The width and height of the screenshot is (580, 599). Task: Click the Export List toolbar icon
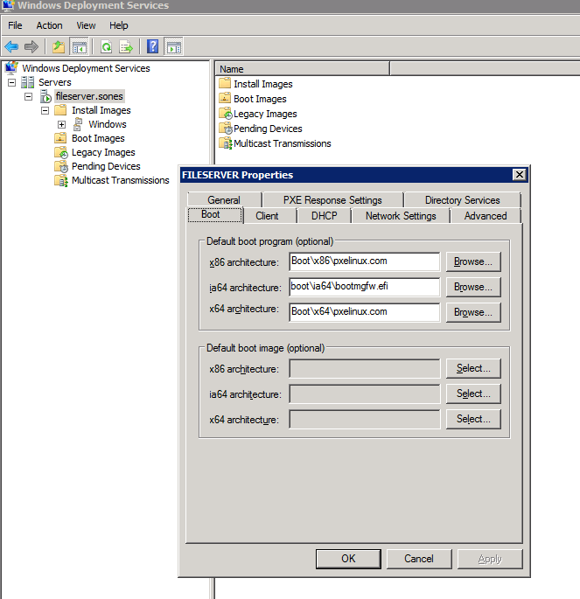click(x=126, y=47)
